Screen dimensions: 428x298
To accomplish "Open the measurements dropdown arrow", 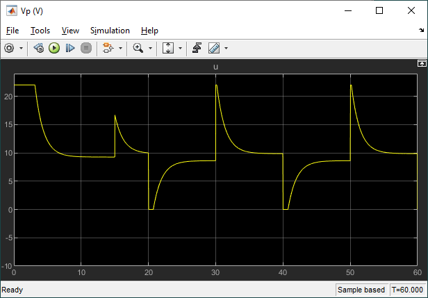I will coord(226,48).
